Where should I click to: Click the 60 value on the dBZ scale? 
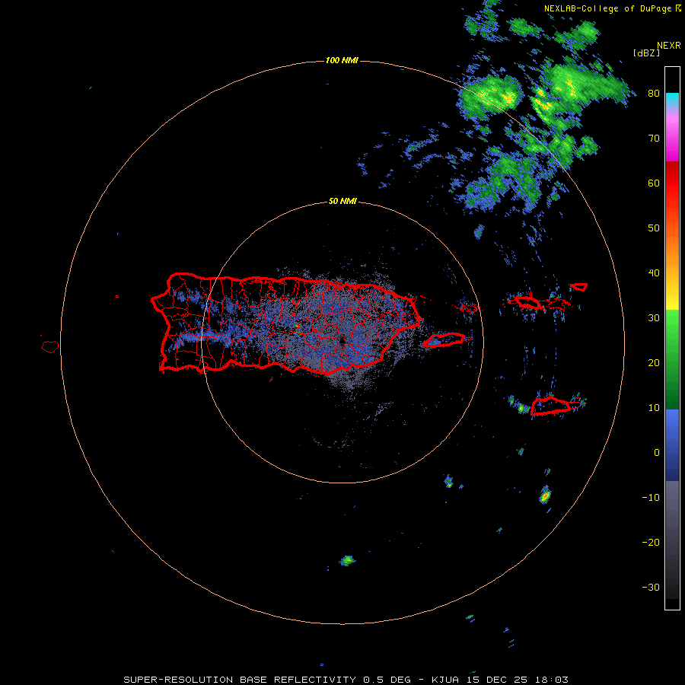pos(654,183)
